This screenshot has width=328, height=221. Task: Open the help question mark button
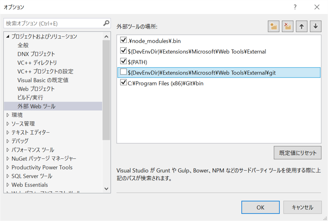click(x=295, y=7)
